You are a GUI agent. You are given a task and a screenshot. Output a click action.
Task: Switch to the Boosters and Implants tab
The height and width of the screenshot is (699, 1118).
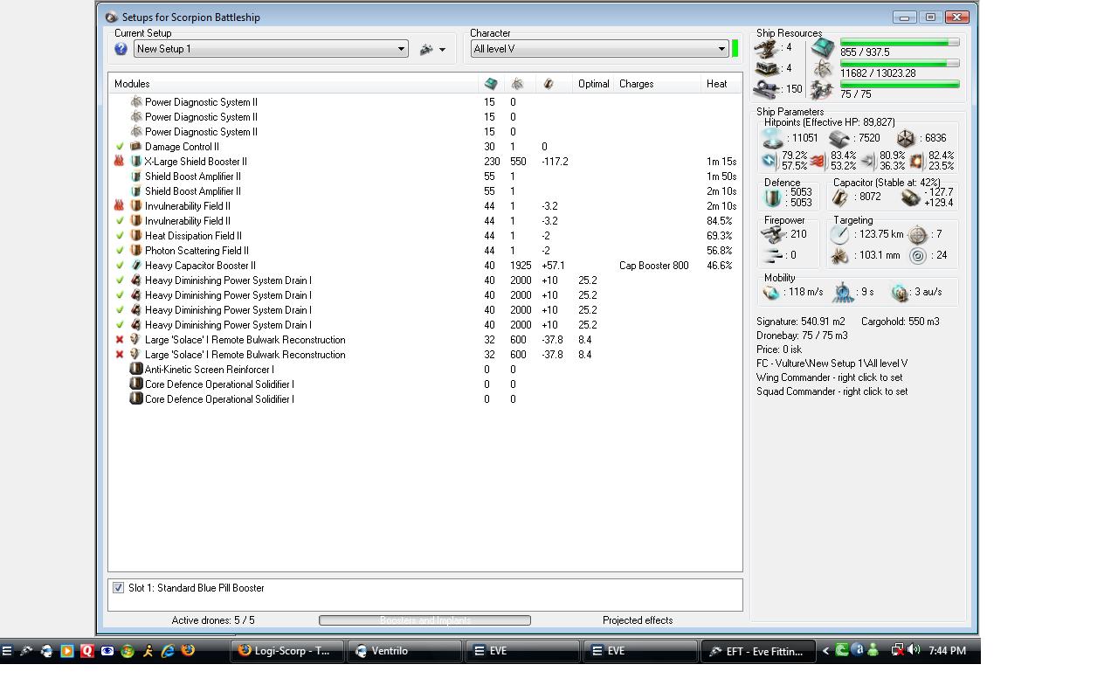[424, 620]
